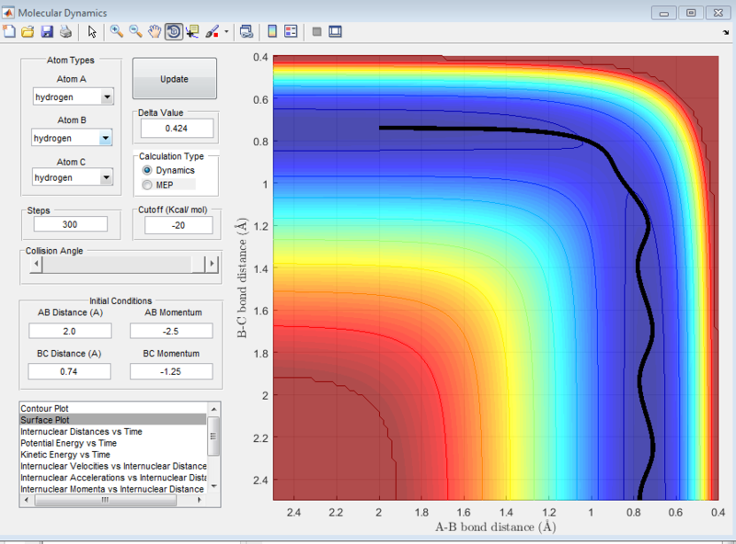This screenshot has height=544, width=736.
Task: Choose the MEP calculation type
Action: tap(147, 186)
